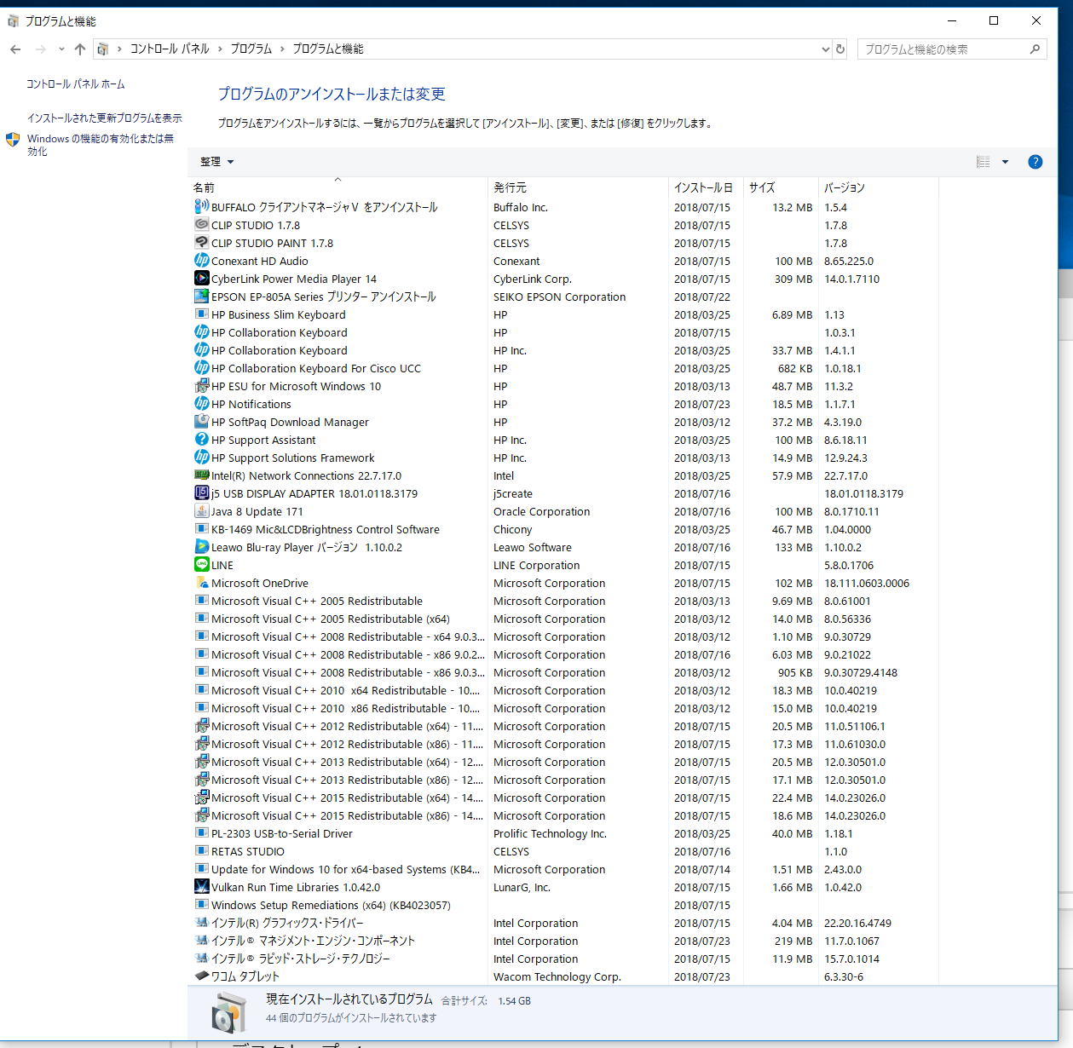Click the インテル(R) グラフィックス・ドライバー icon
This screenshot has width=1073, height=1048.
pos(202,923)
